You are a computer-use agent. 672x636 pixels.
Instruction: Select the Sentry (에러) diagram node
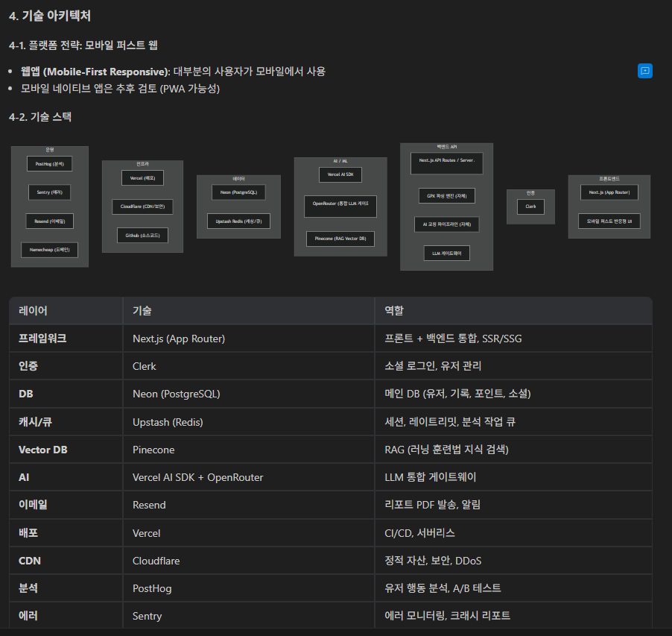50,192
